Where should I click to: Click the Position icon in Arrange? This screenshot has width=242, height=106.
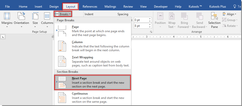(x=160, y=19)
